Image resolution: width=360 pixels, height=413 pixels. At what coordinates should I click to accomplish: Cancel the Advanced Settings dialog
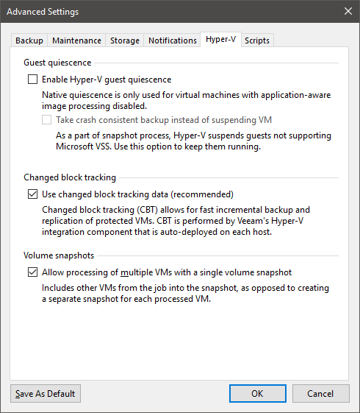[320, 394]
